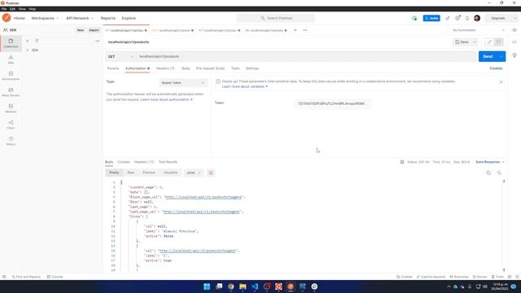Viewport: 521px width, 293px height.
Task: Open the Collections sidebar panel
Action: tap(11, 43)
